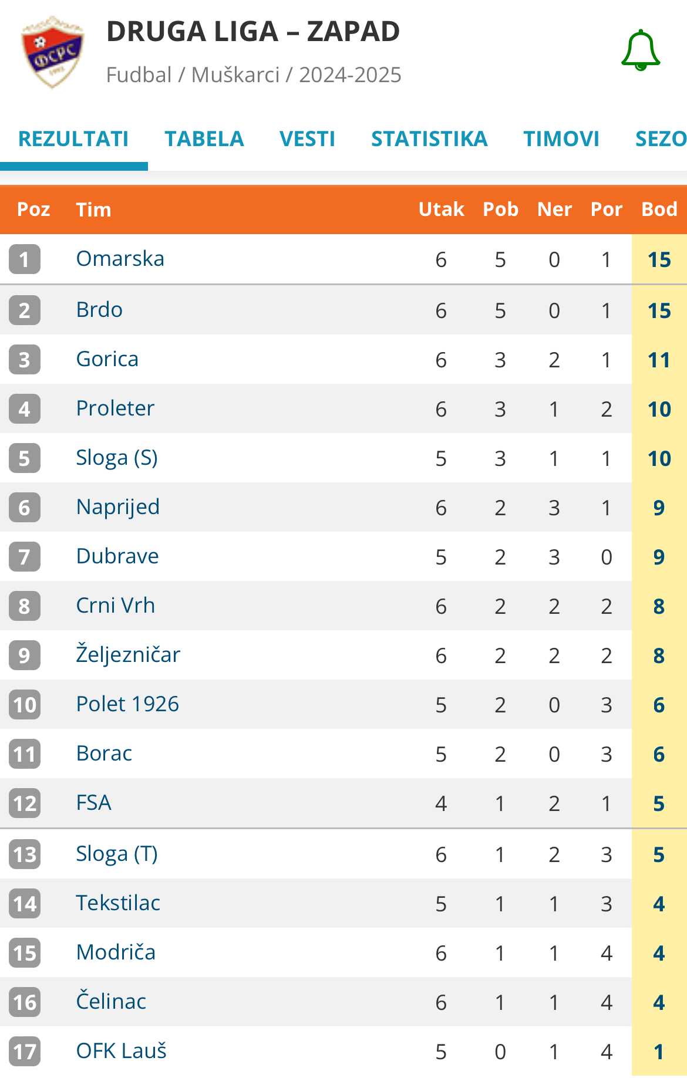Open the OFK Lauš team link
The width and height of the screenshot is (687, 1078).
click(122, 1051)
